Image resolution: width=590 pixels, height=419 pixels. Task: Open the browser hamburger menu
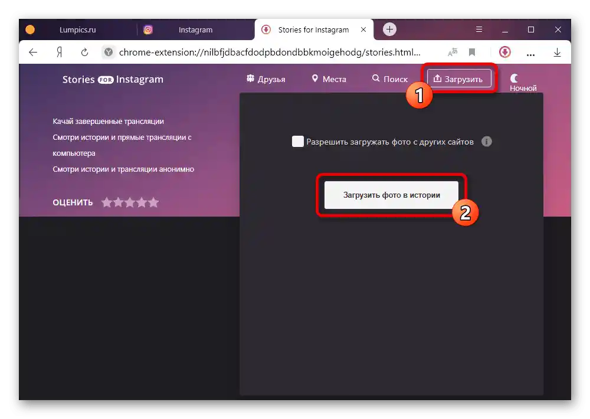(x=479, y=30)
